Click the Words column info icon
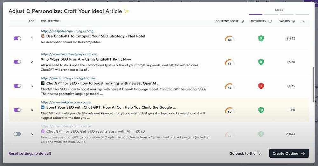The height and width of the screenshot is (166, 318). coord(293,21)
